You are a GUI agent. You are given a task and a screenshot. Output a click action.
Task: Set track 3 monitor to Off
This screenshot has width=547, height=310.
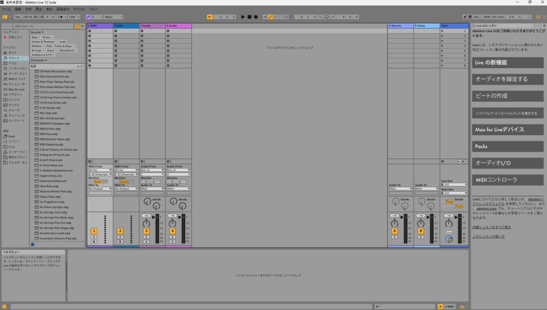tap(158, 181)
